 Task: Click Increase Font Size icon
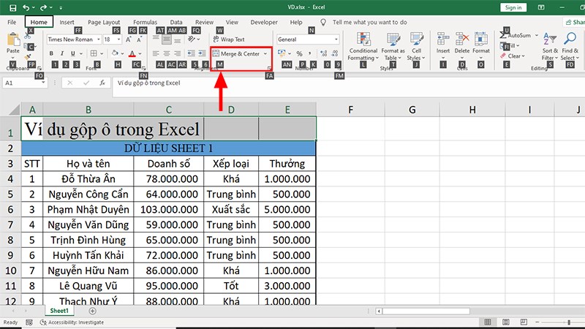tap(129, 39)
